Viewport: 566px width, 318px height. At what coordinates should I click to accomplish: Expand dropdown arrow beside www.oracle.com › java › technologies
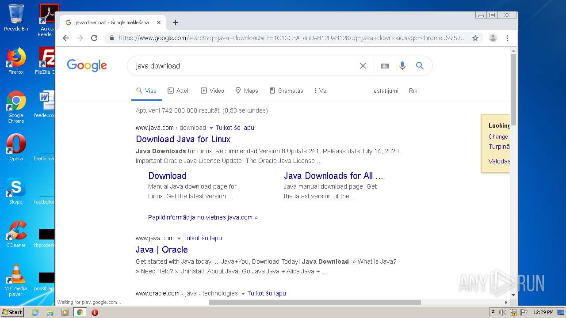(x=243, y=294)
